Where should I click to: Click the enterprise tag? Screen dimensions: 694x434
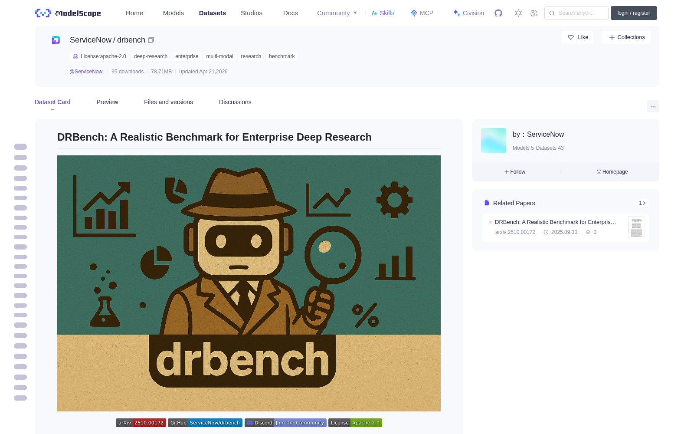(187, 56)
